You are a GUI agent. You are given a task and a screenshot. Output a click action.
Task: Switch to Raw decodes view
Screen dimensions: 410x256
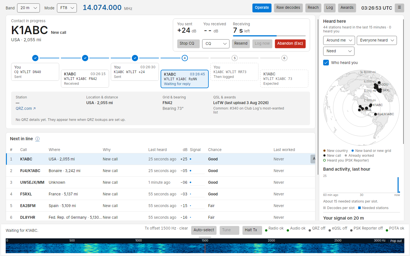click(288, 8)
